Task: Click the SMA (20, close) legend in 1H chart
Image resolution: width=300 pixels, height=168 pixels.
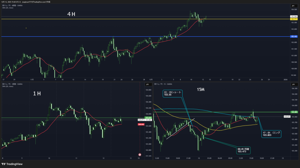Action: click(7, 86)
